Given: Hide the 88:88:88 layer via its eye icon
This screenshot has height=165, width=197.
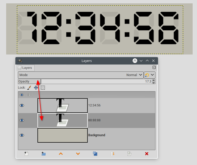Looking at the screenshot, I should point(22,120).
